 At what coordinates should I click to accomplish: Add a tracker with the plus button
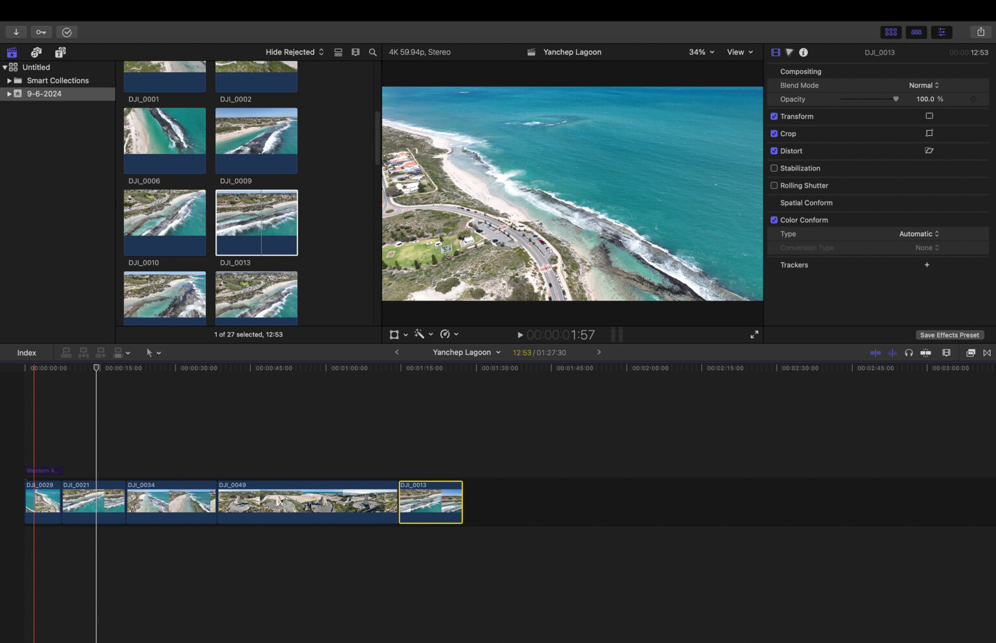[x=927, y=265]
